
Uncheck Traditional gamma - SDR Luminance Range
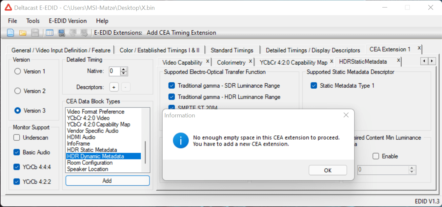point(171,86)
